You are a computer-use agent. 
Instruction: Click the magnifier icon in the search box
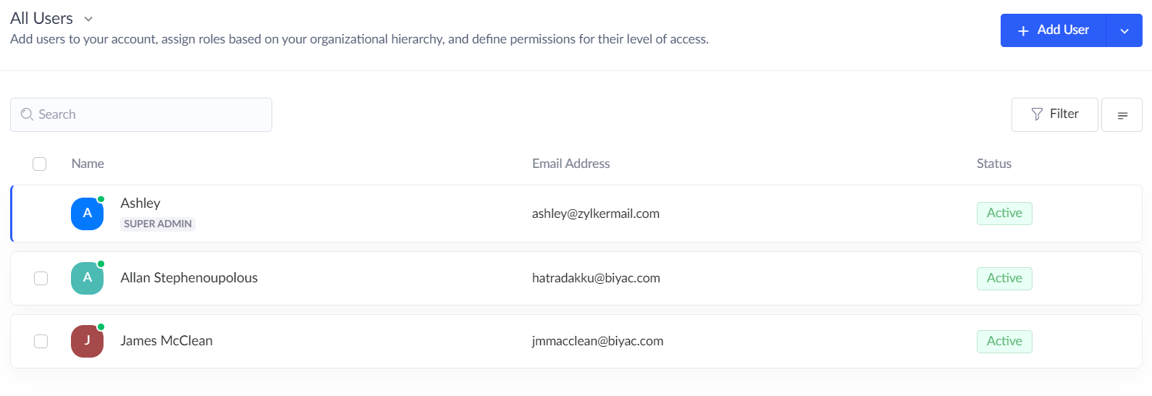(x=27, y=114)
